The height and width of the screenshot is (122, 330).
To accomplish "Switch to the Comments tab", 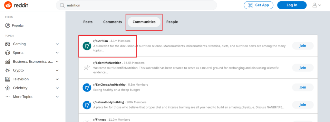I will click(x=112, y=22).
